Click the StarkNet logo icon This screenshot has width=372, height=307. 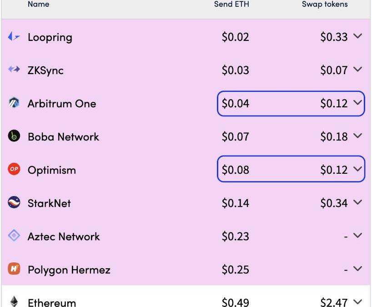(14, 203)
